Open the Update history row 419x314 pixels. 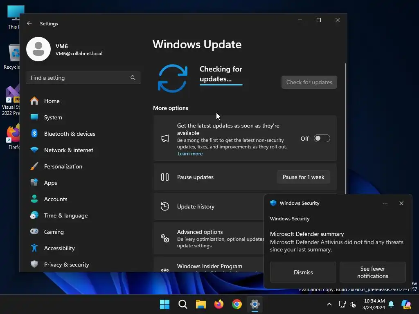[x=208, y=206]
